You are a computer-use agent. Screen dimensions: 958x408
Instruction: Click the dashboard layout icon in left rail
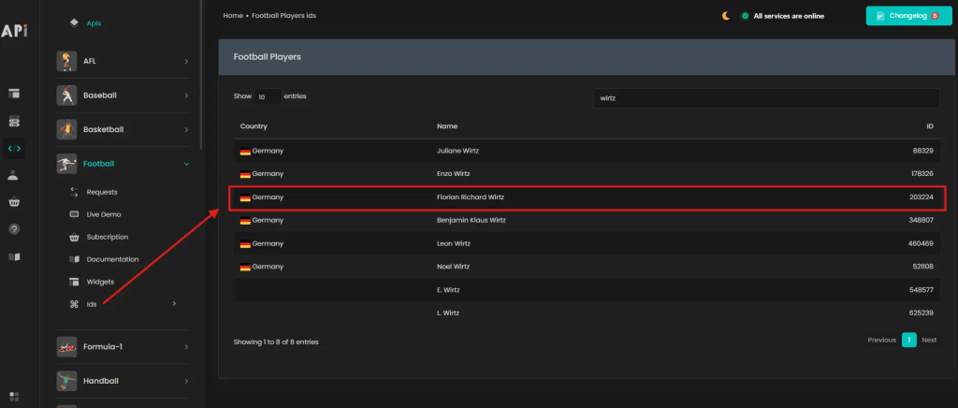[x=14, y=94]
